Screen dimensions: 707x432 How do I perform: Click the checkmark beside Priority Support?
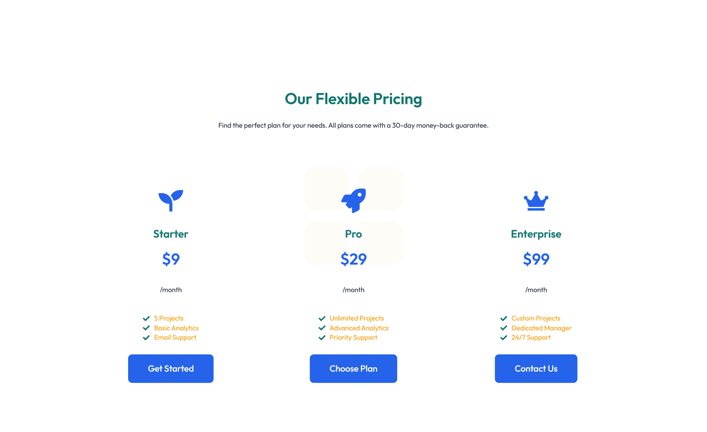pos(322,337)
